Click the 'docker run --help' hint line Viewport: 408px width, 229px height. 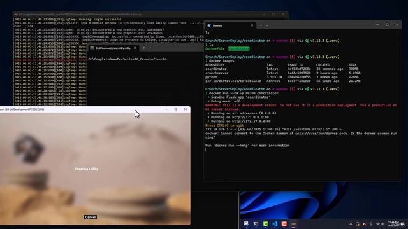click(247, 146)
